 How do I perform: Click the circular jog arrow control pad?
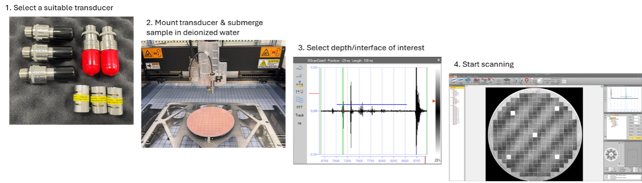[611, 154]
